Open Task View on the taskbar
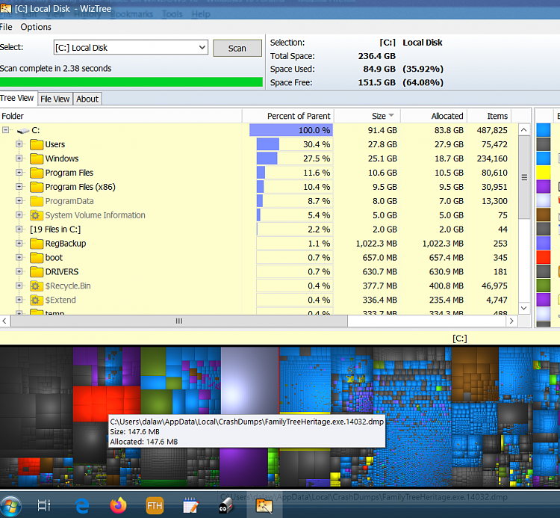Screen dimensions: 560x518 pos(44,505)
